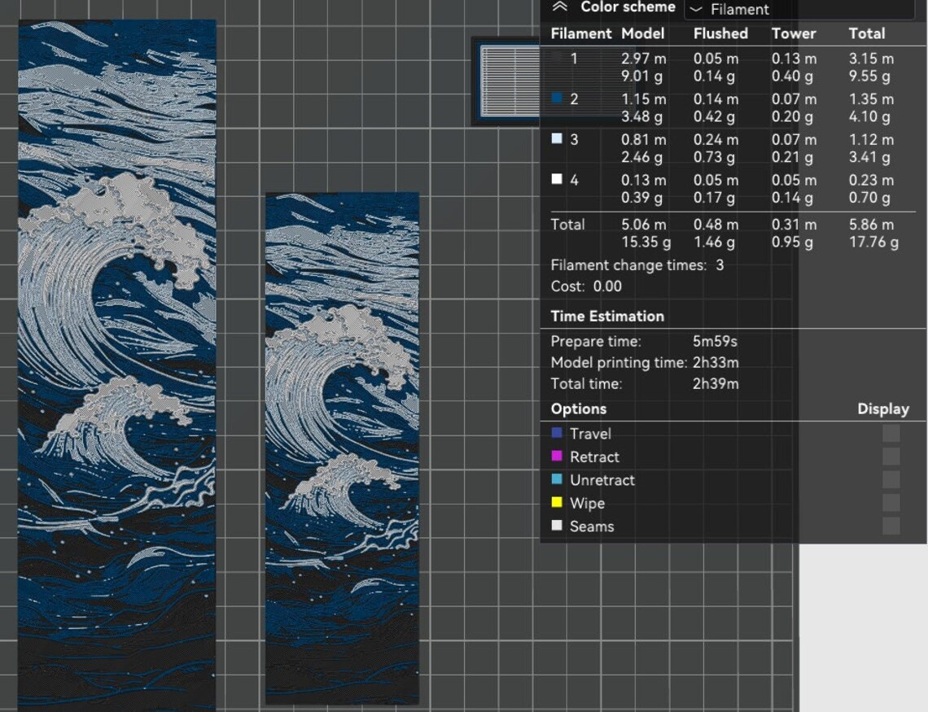Click the cyan Unretract legend square

pos(558,480)
